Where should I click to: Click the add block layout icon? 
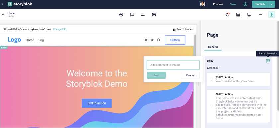pos(154,15)
